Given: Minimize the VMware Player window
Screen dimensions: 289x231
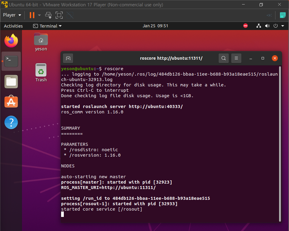Looking at the screenshot, I should point(243,4).
